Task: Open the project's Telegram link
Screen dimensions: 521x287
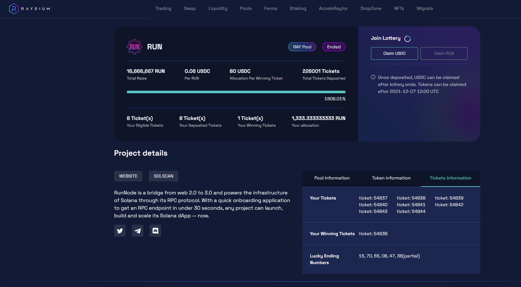Action: point(138,231)
